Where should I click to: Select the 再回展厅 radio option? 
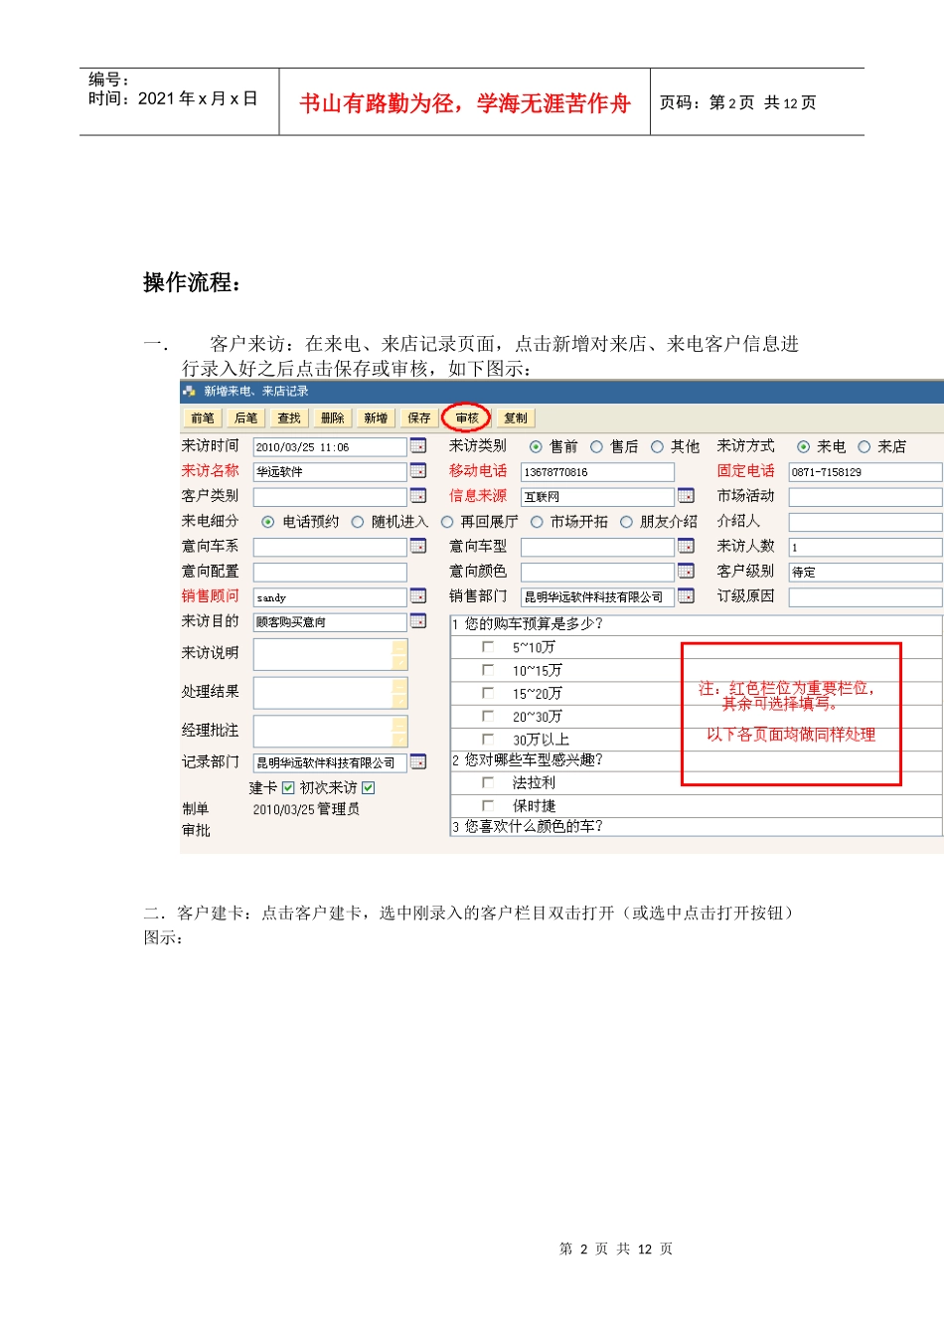(447, 522)
